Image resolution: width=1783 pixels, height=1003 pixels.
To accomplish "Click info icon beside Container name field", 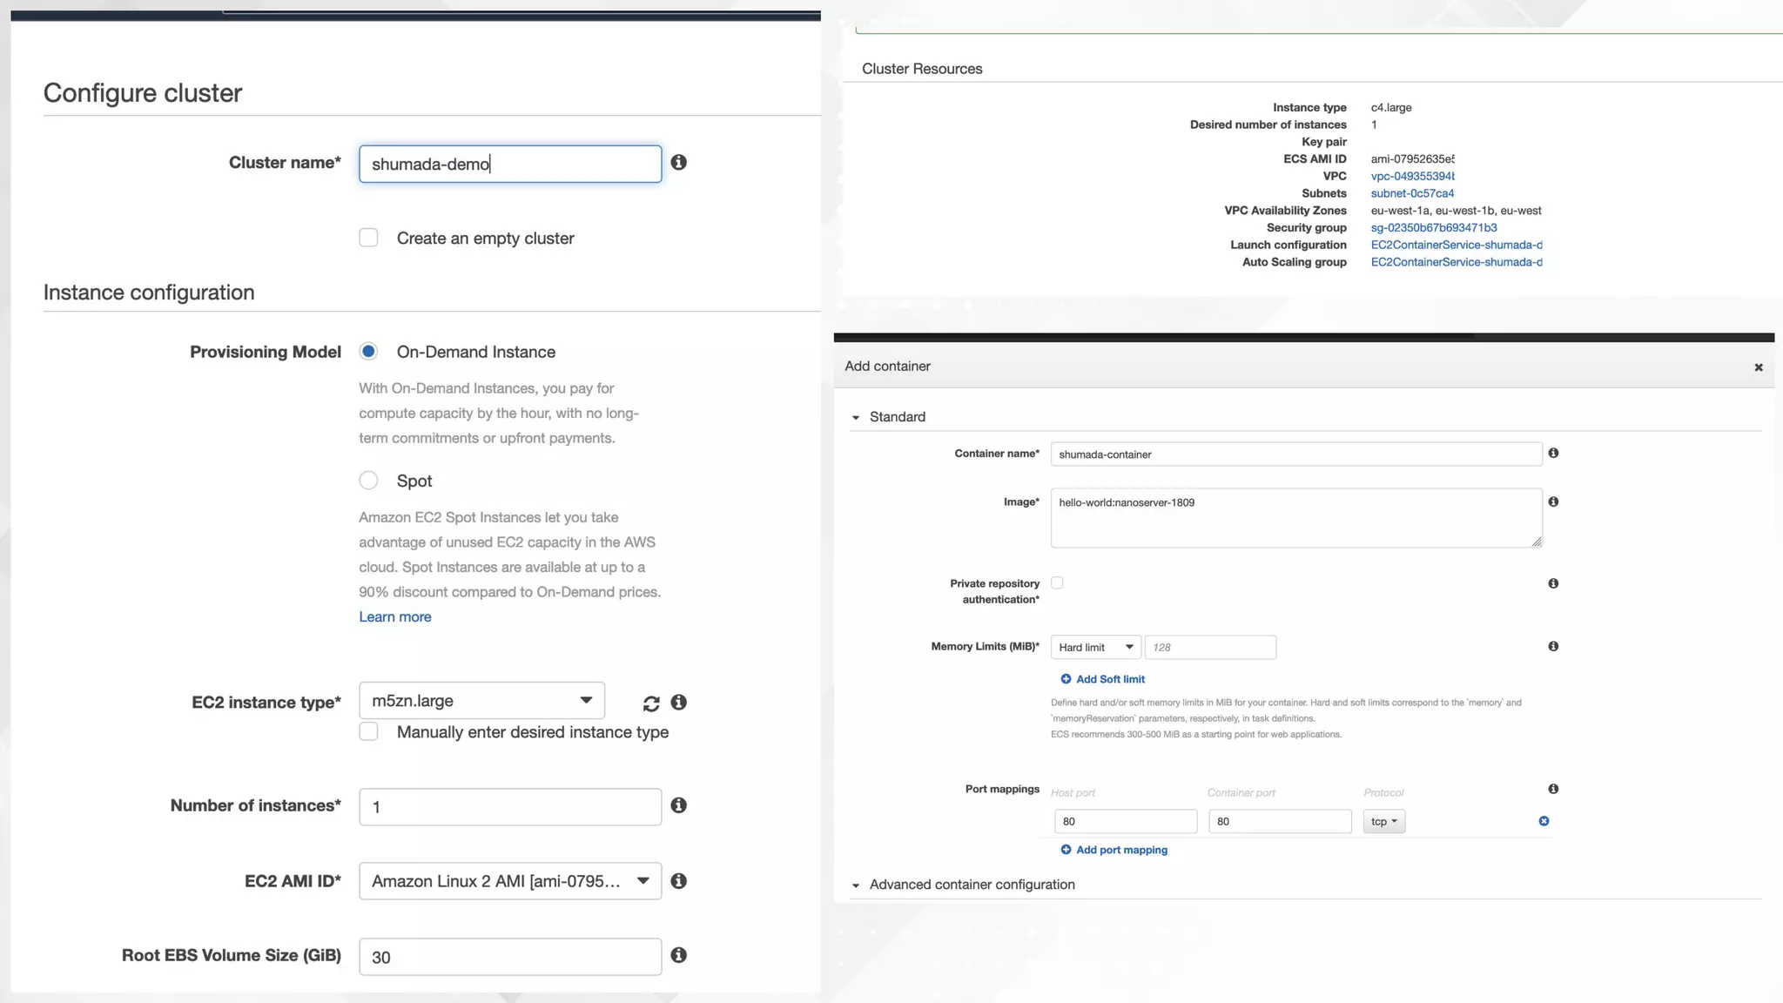I will coord(1553,454).
